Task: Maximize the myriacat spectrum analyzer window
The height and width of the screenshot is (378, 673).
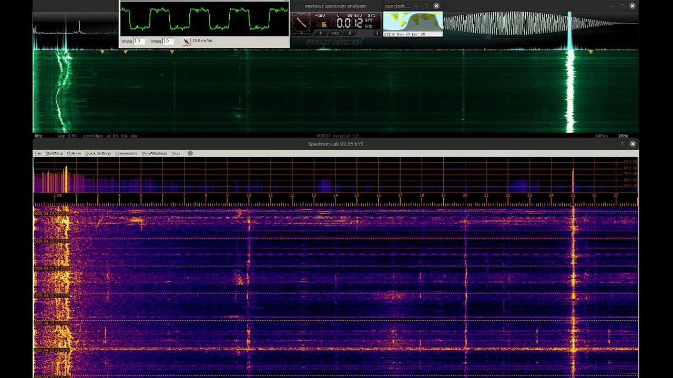Action: click(x=623, y=6)
